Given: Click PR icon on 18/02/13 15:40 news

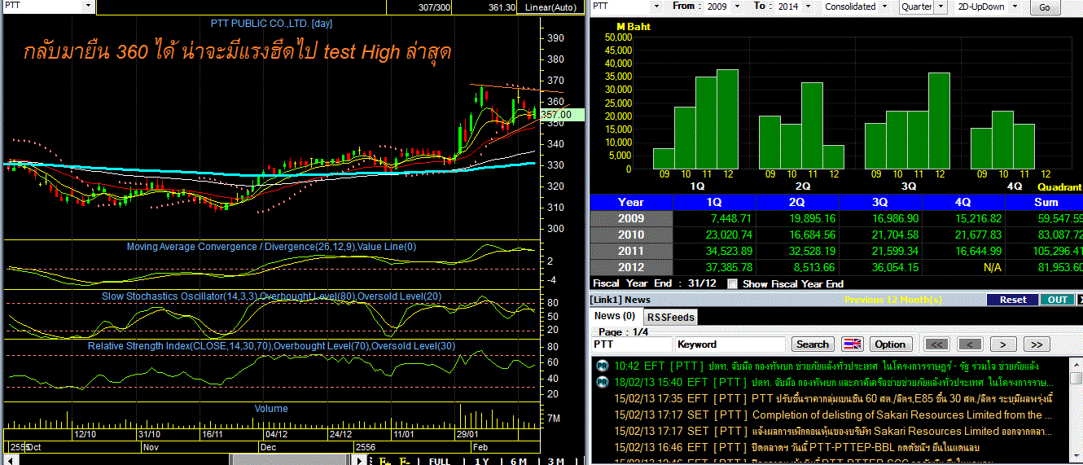Looking at the screenshot, I should pos(602,382).
